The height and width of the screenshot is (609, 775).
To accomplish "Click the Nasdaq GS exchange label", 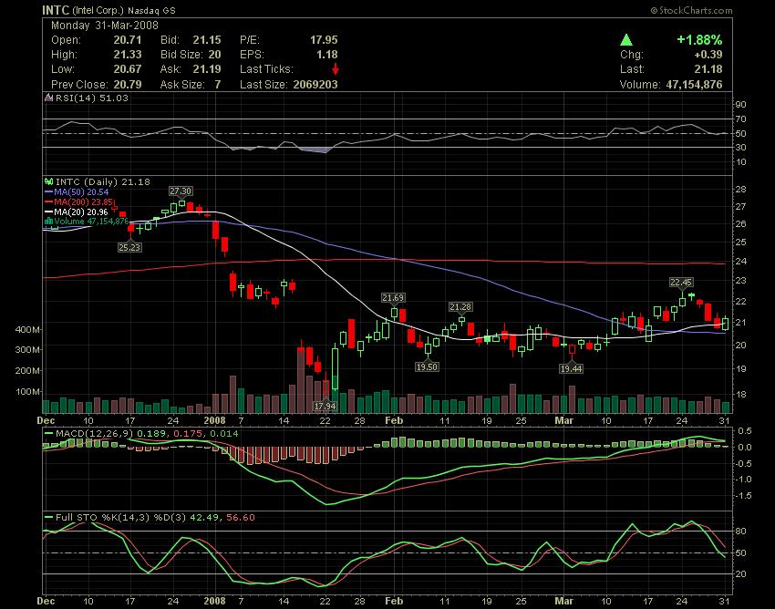I will coord(151,10).
